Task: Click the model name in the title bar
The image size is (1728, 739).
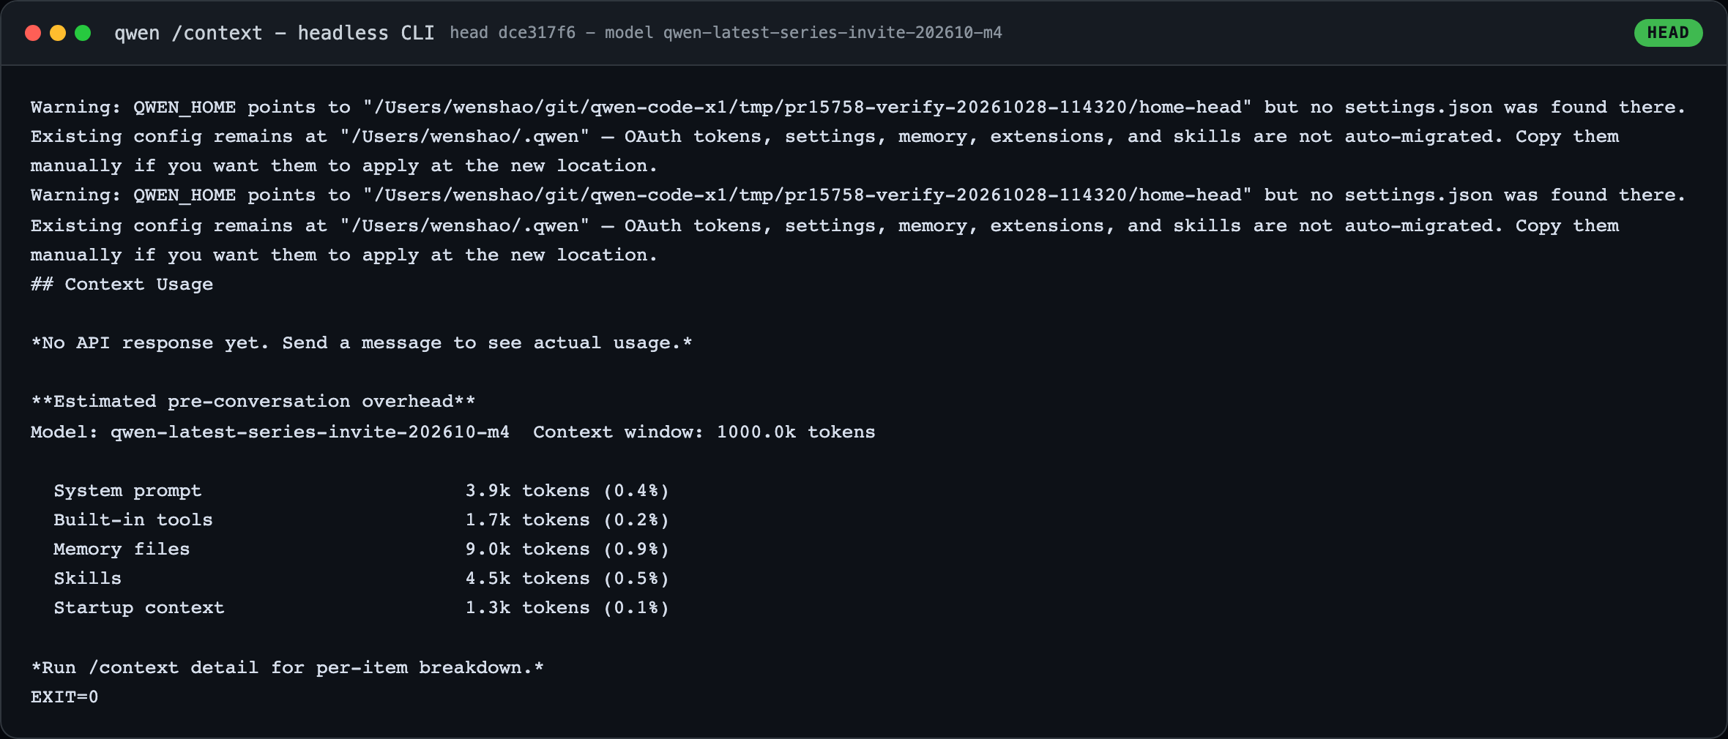Action: click(833, 33)
